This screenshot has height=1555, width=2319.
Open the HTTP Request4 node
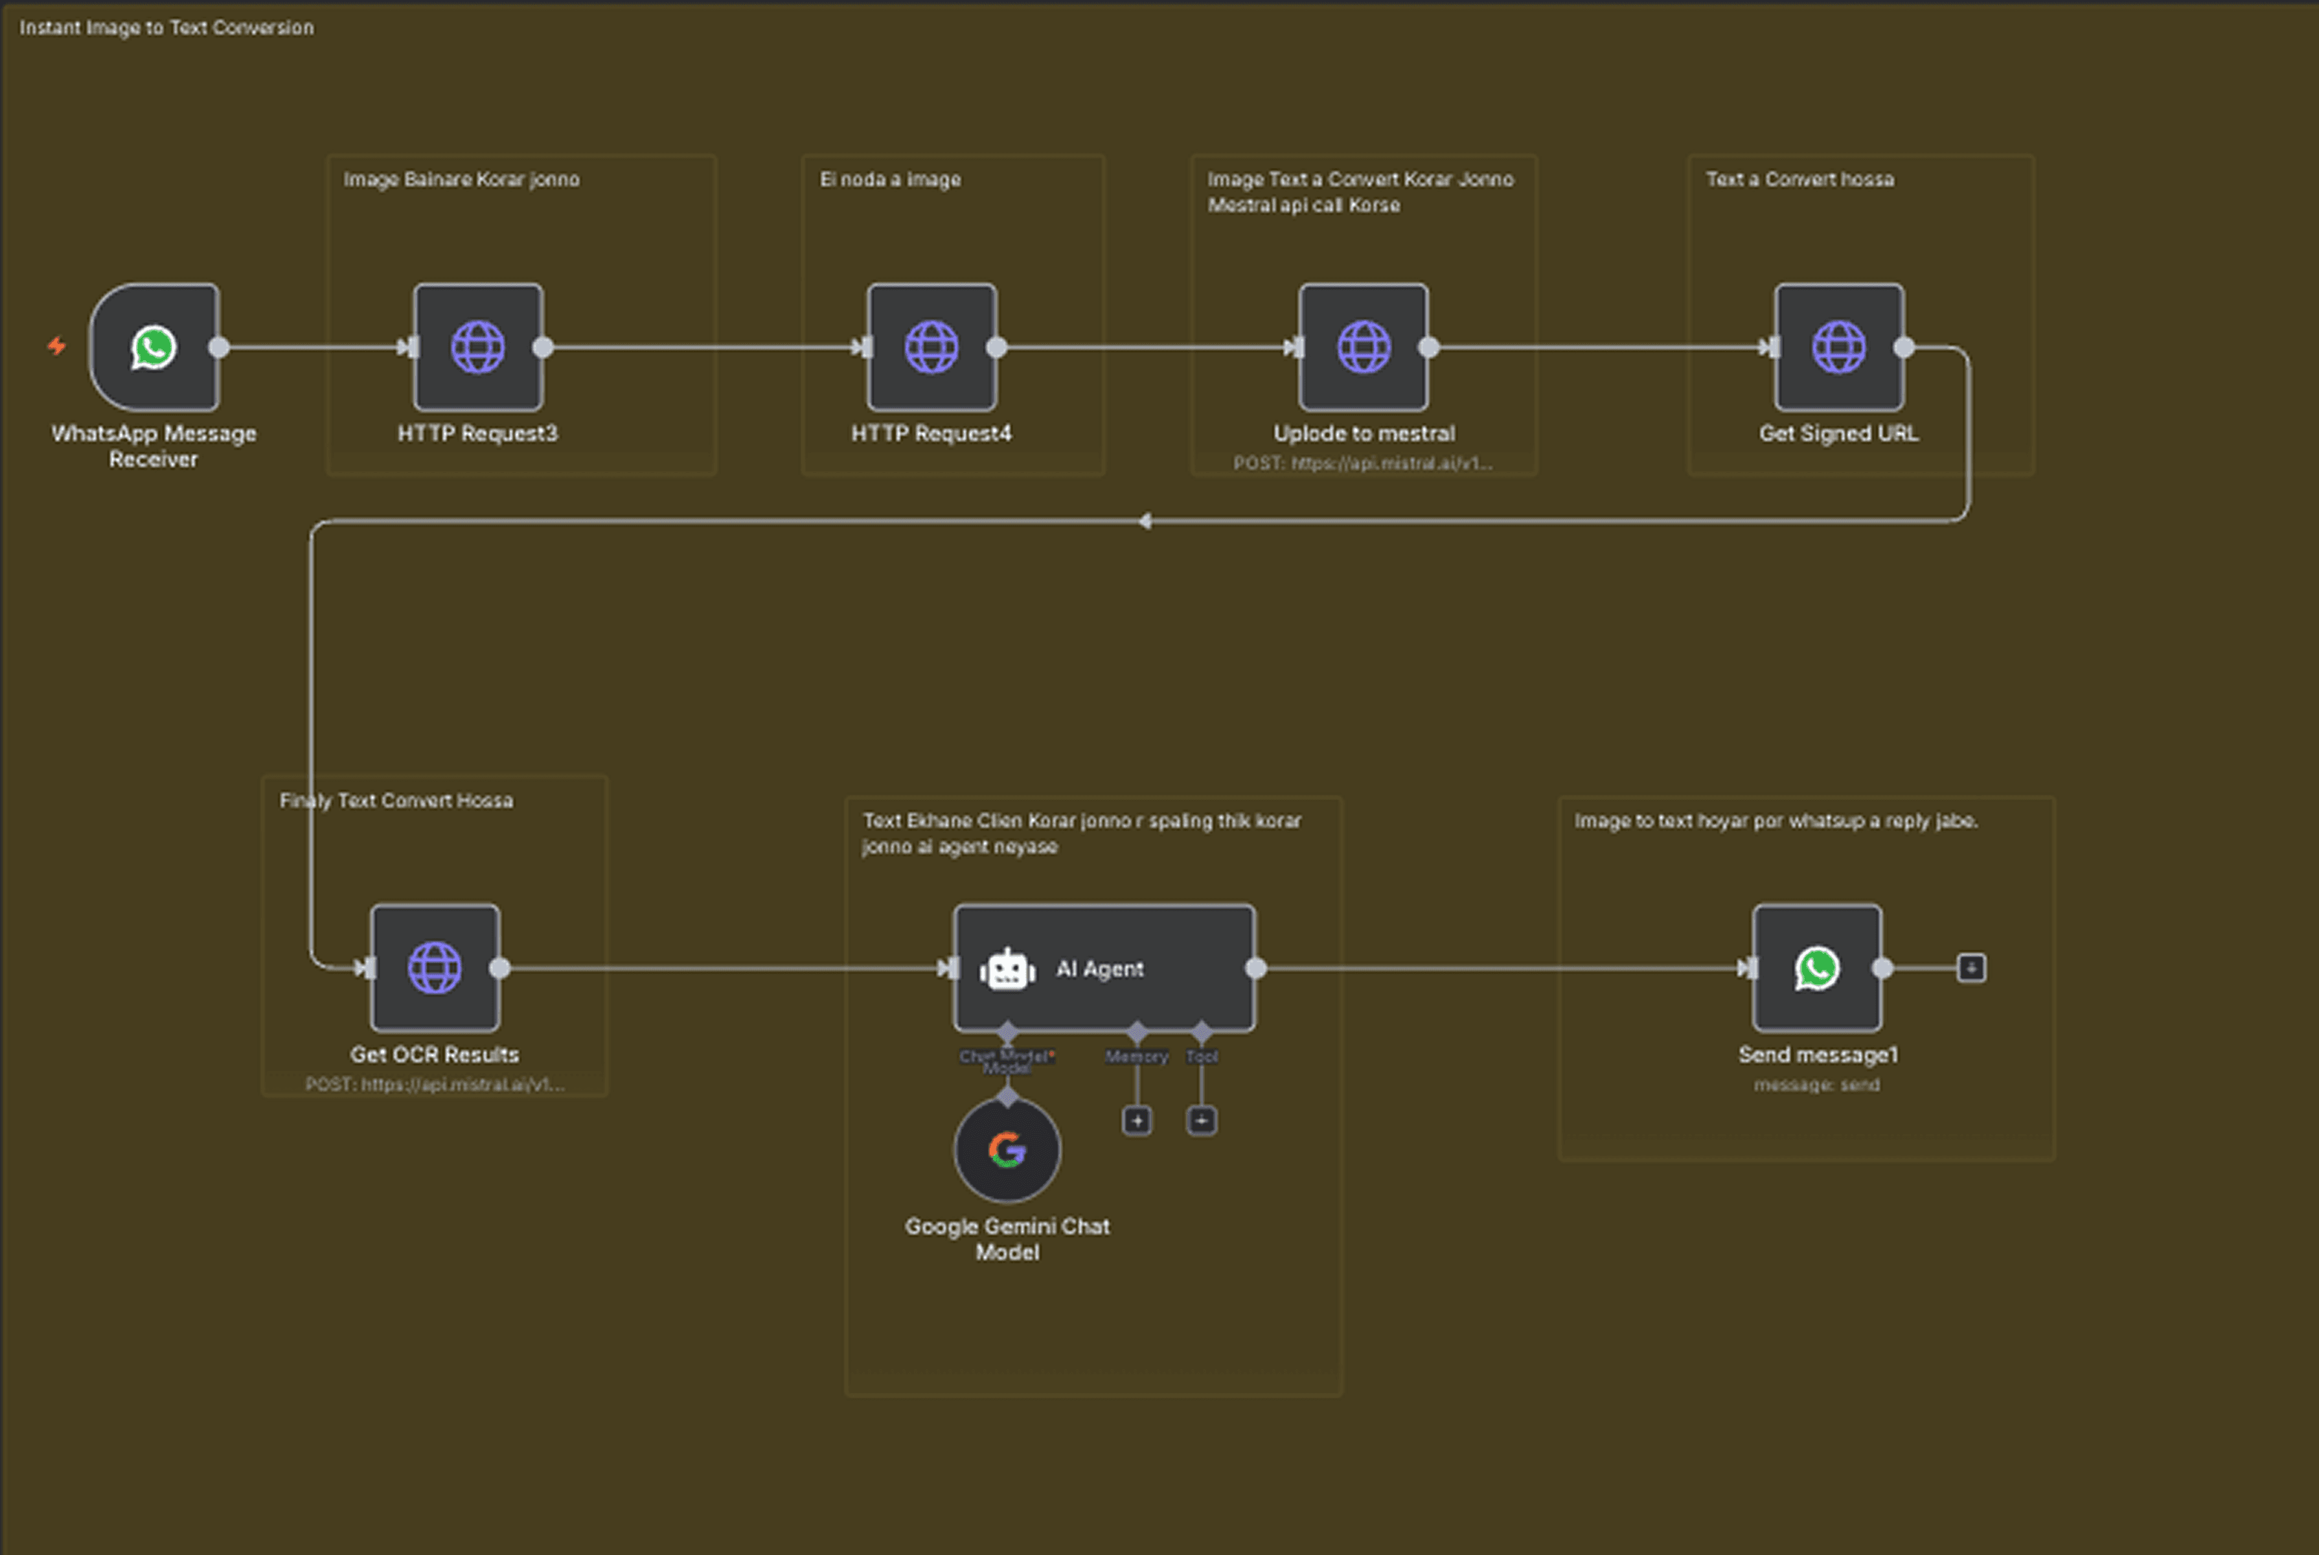click(931, 347)
